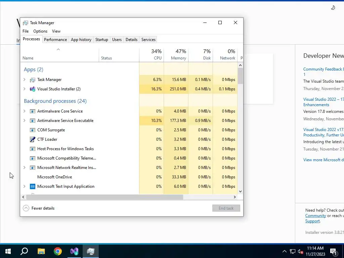Click the vertical scrollbar up arrow
This screenshot has width=344, height=258.
coord(240,65)
